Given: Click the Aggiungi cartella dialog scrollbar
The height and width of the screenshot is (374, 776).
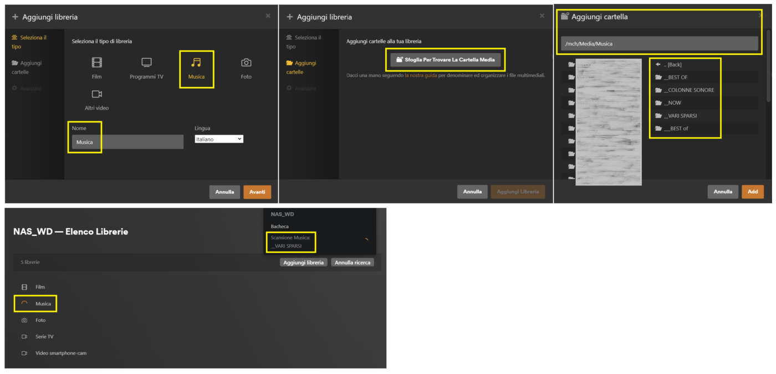Looking at the screenshot, I should pos(769,65).
